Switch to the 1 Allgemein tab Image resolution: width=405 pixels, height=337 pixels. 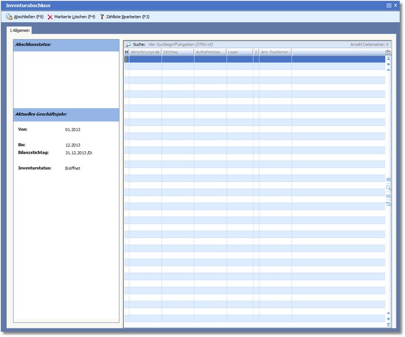click(20, 30)
